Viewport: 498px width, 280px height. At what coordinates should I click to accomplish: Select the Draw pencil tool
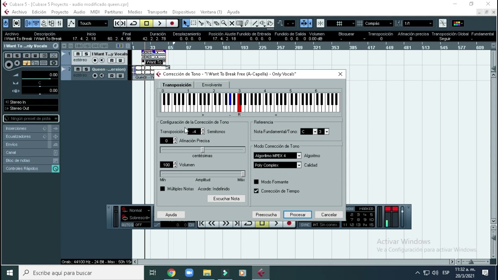coord(247,23)
